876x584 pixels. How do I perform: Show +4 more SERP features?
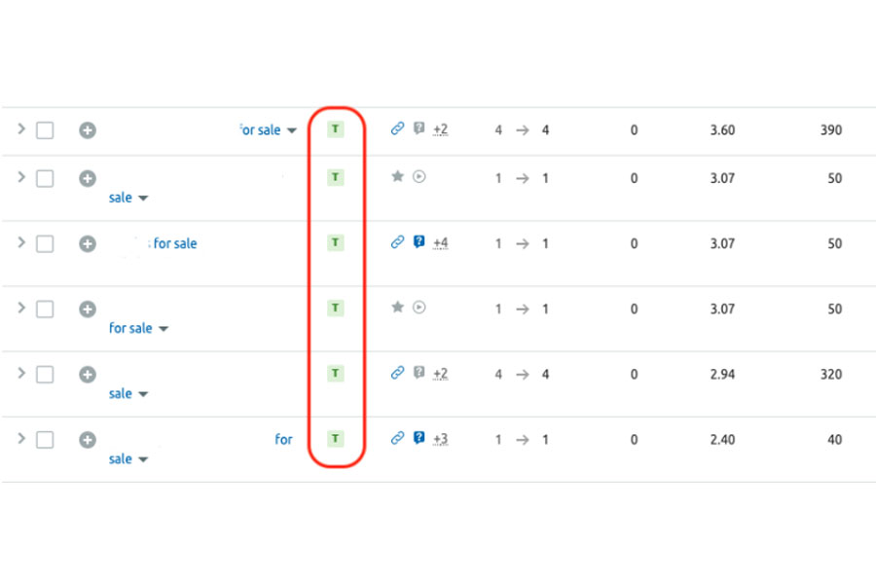pyautogui.click(x=441, y=242)
